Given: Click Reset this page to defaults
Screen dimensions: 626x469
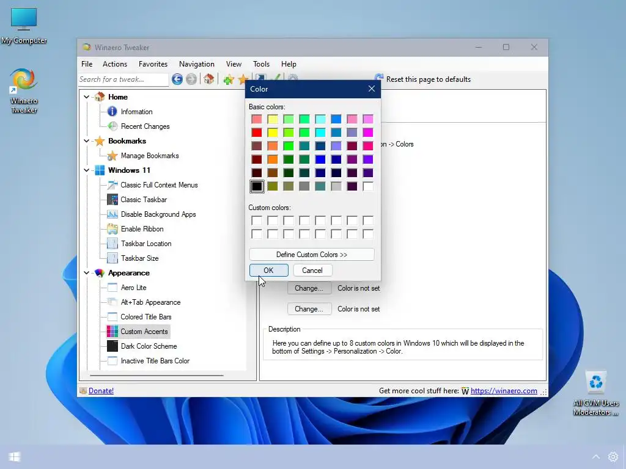Looking at the screenshot, I should pos(423,79).
